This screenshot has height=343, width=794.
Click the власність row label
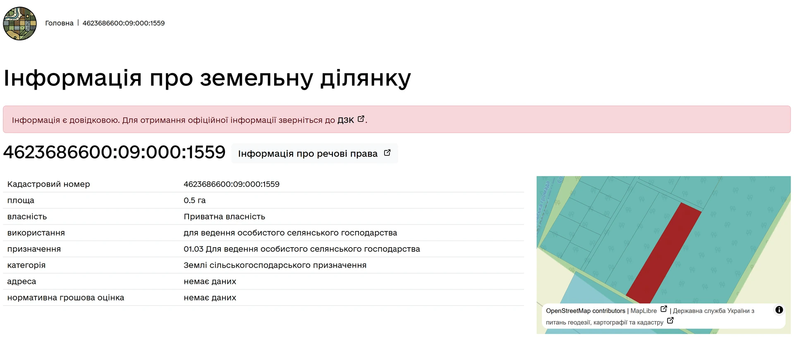click(27, 217)
